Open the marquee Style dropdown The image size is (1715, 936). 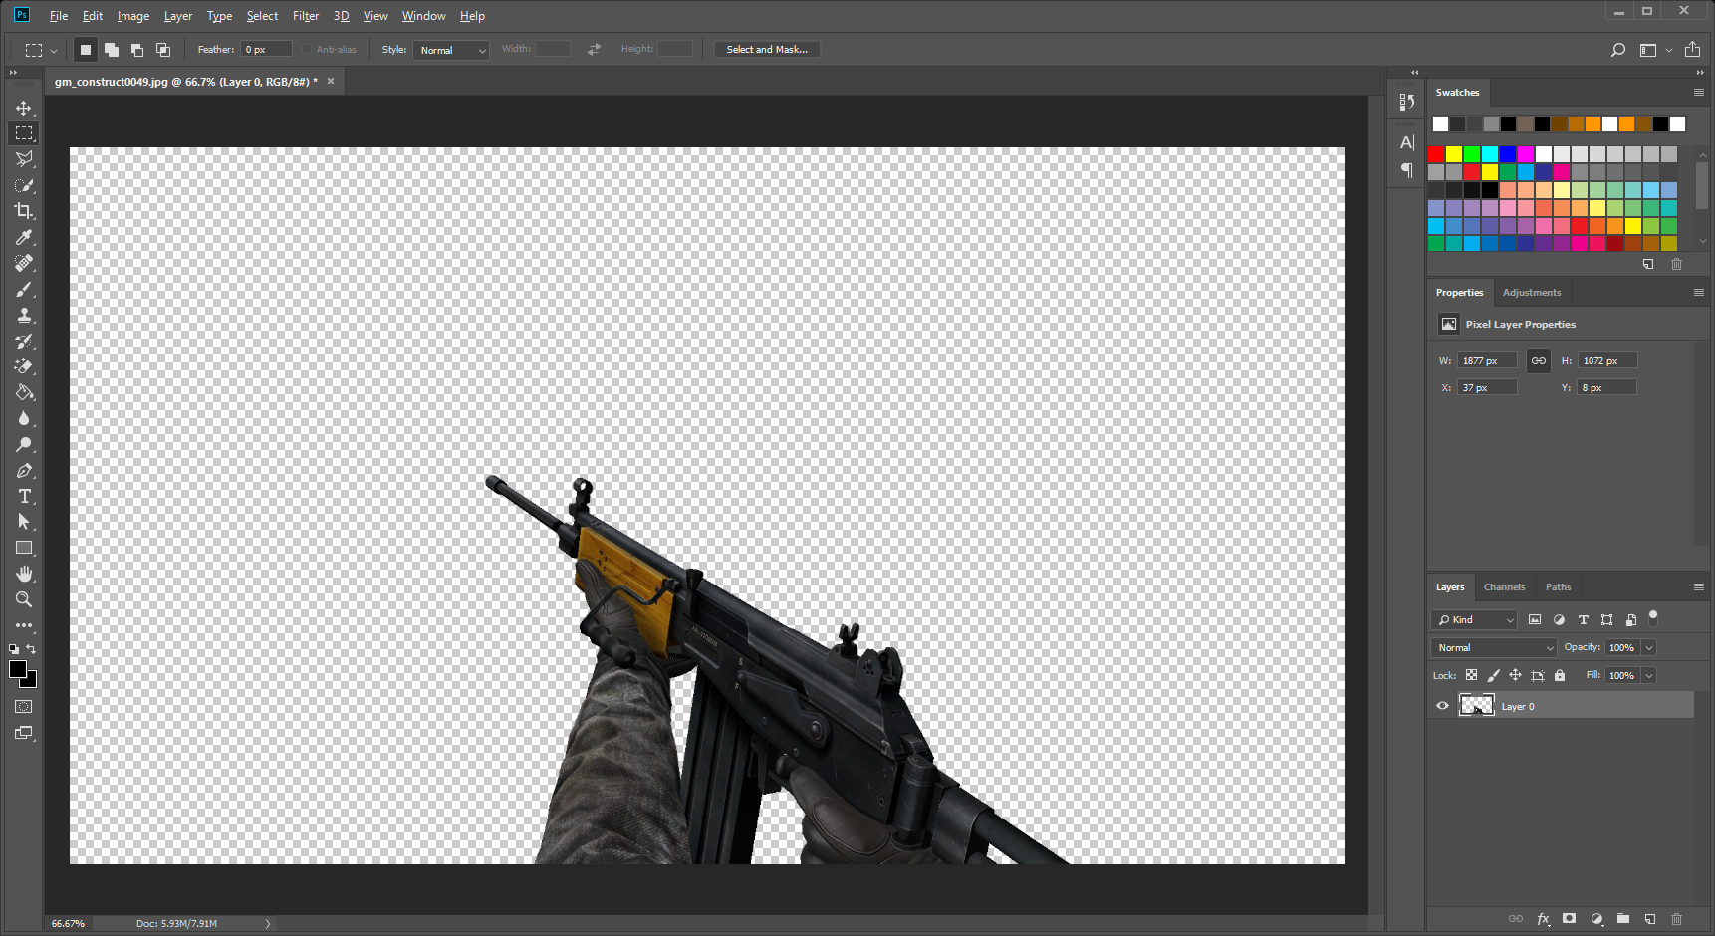(x=451, y=50)
